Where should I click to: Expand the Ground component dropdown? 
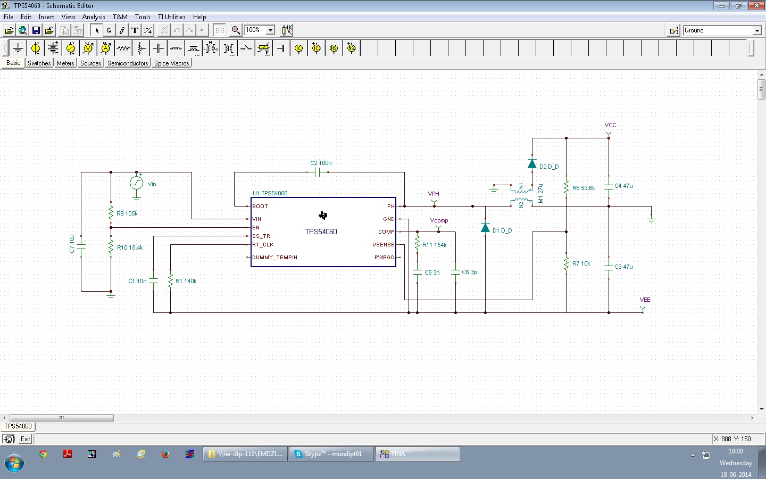pyautogui.click(x=757, y=31)
